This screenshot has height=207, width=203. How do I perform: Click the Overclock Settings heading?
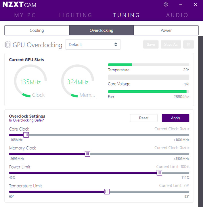point(27,116)
